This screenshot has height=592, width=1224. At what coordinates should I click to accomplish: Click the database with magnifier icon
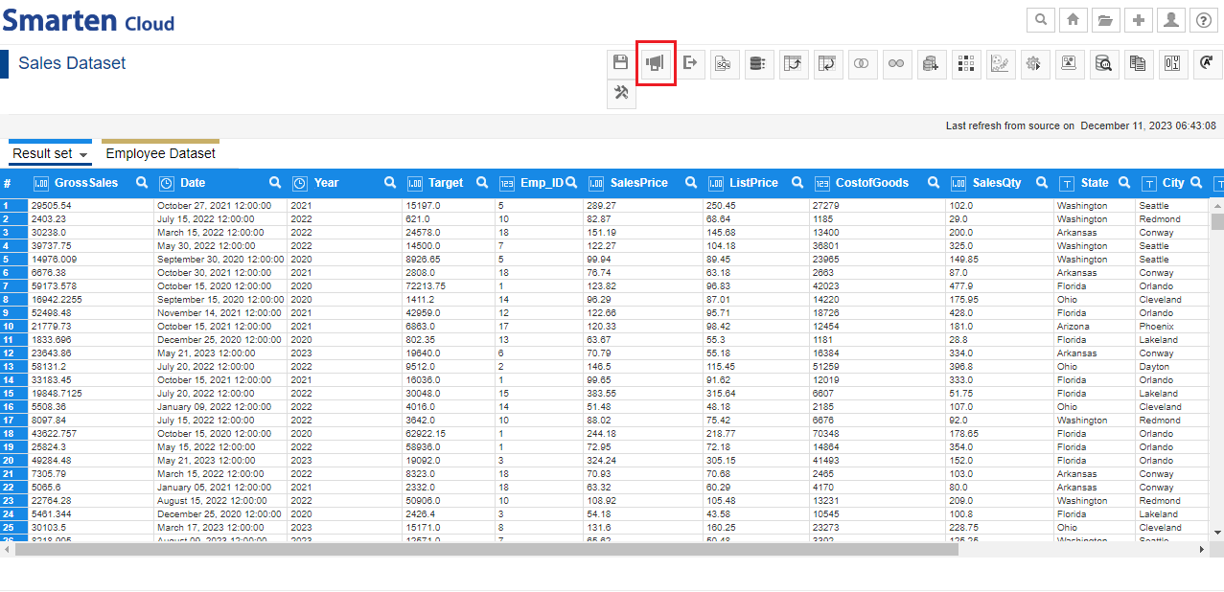(x=1104, y=63)
